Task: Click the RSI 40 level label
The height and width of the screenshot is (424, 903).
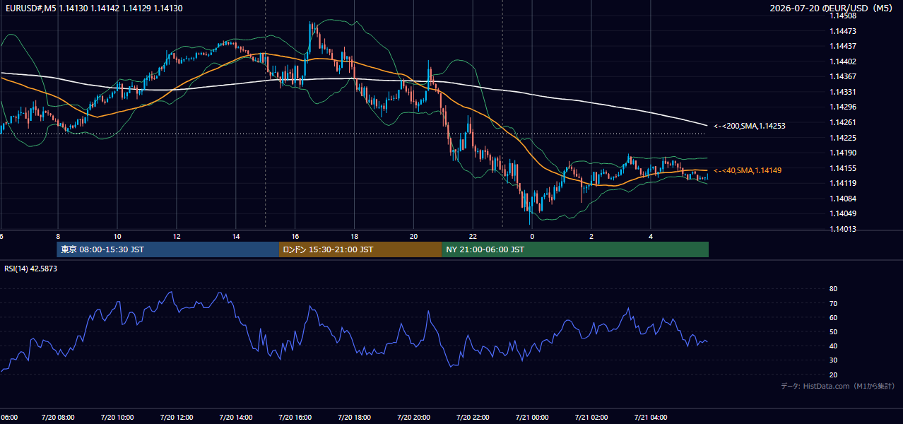Action: click(x=833, y=346)
